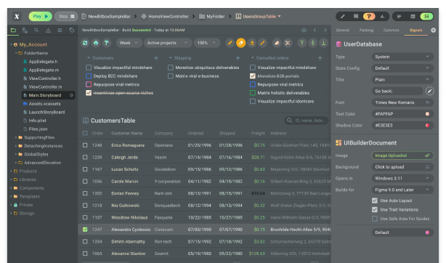Click the Click to upload background button
Viewport: 446px width, 263px height.
pyautogui.click(x=402, y=167)
